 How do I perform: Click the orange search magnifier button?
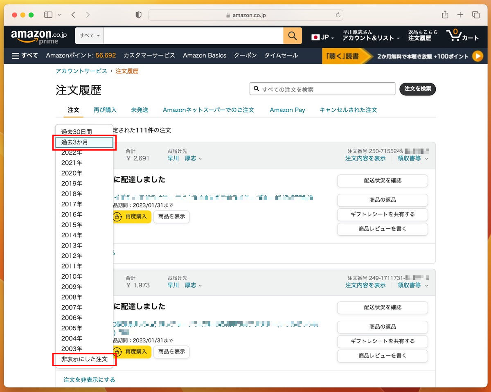coord(293,36)
